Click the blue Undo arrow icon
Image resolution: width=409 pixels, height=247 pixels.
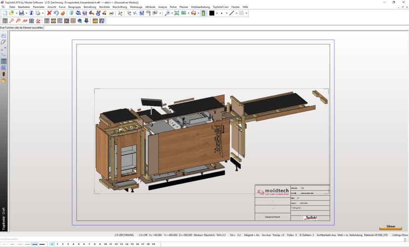[56, 13]
